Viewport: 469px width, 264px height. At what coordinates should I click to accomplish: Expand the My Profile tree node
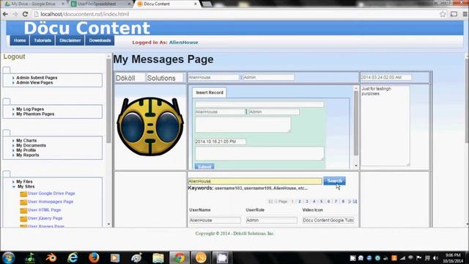[13, 150]
